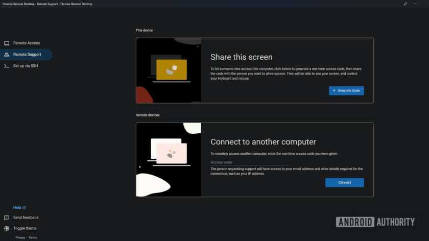
Task: Click the Share this screen illustration
Action: pyautogui.click(x=169, y=70)
